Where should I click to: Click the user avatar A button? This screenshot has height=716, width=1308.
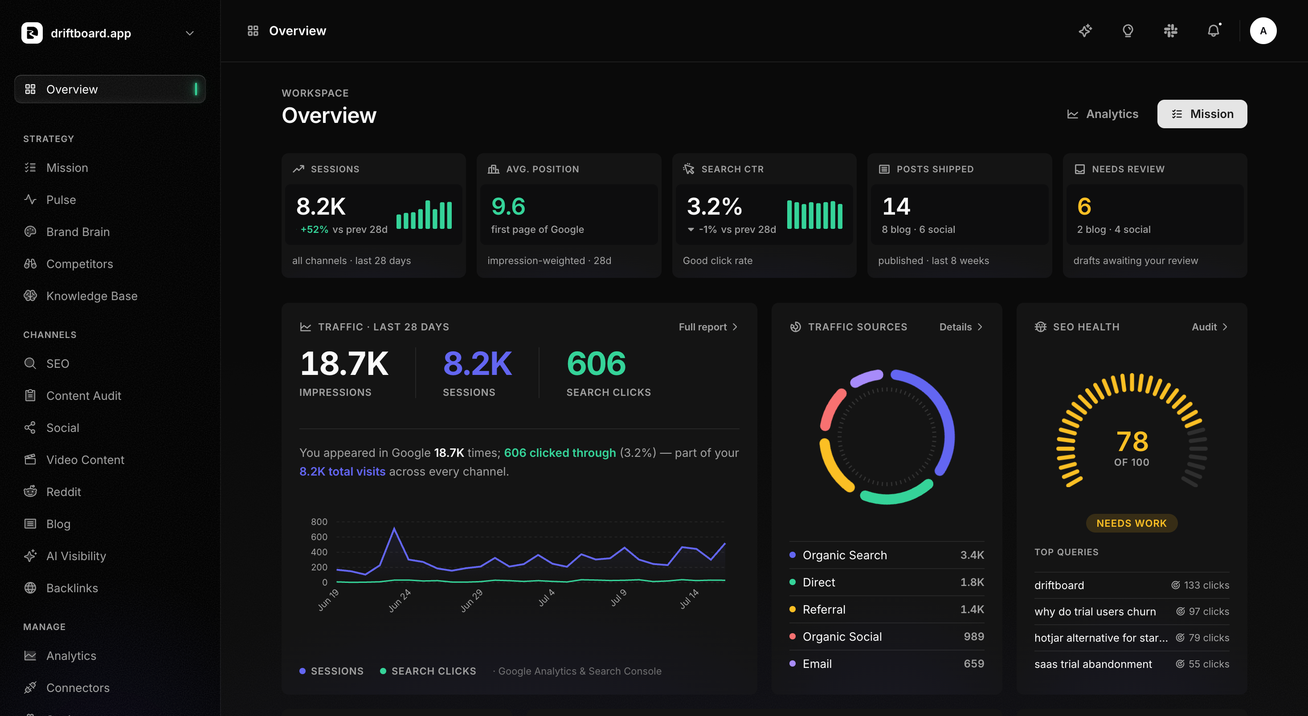(1263, 31)
